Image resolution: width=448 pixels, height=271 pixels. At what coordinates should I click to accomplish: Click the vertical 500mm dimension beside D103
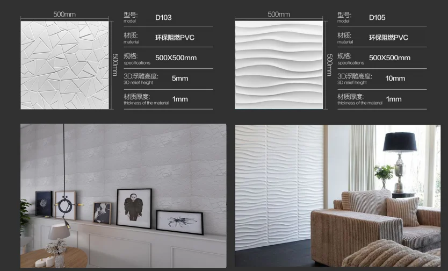[x=115, y=65]
